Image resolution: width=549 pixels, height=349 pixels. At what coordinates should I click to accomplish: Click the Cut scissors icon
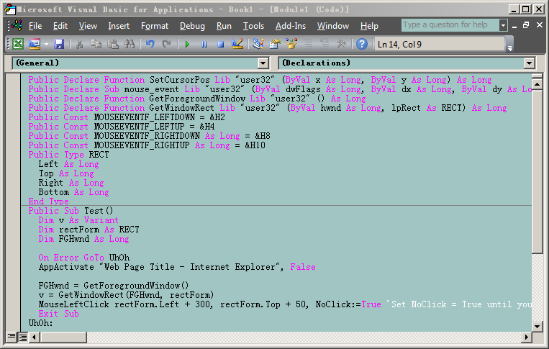click(79, 44)
